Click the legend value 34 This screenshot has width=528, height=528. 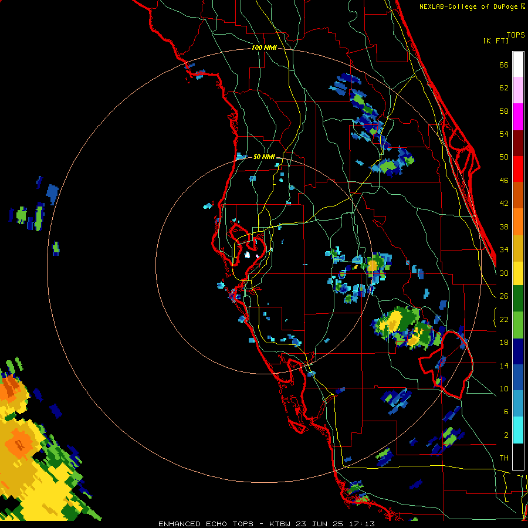504,250
